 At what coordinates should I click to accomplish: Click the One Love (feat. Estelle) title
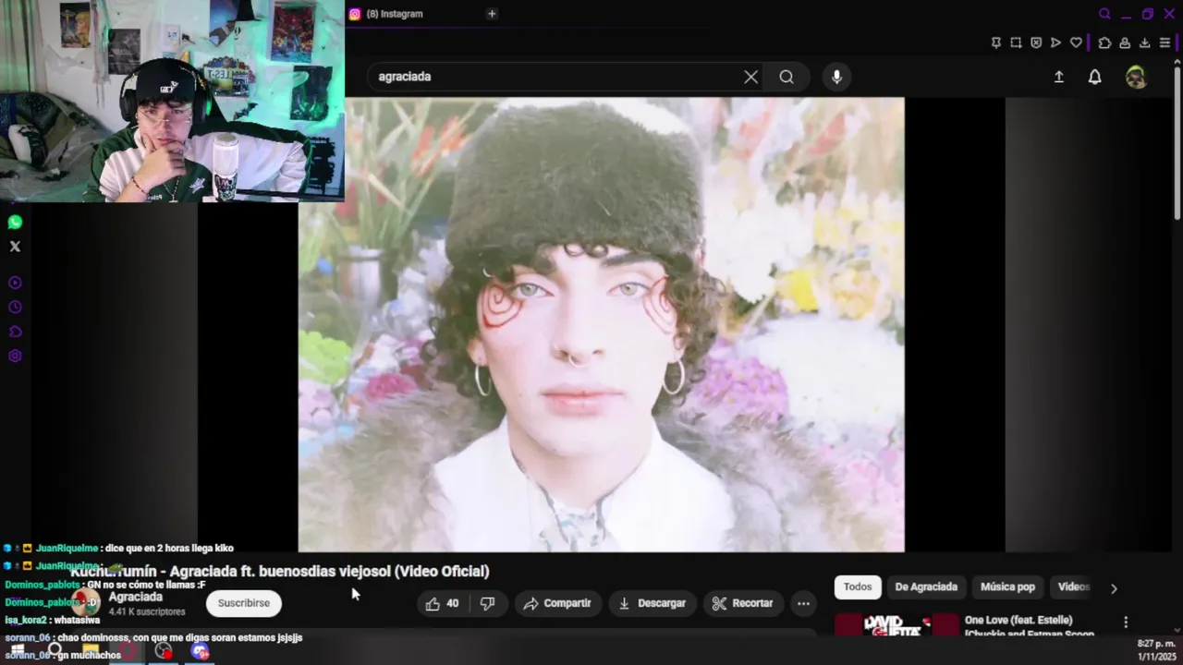tap(1018, 620)
